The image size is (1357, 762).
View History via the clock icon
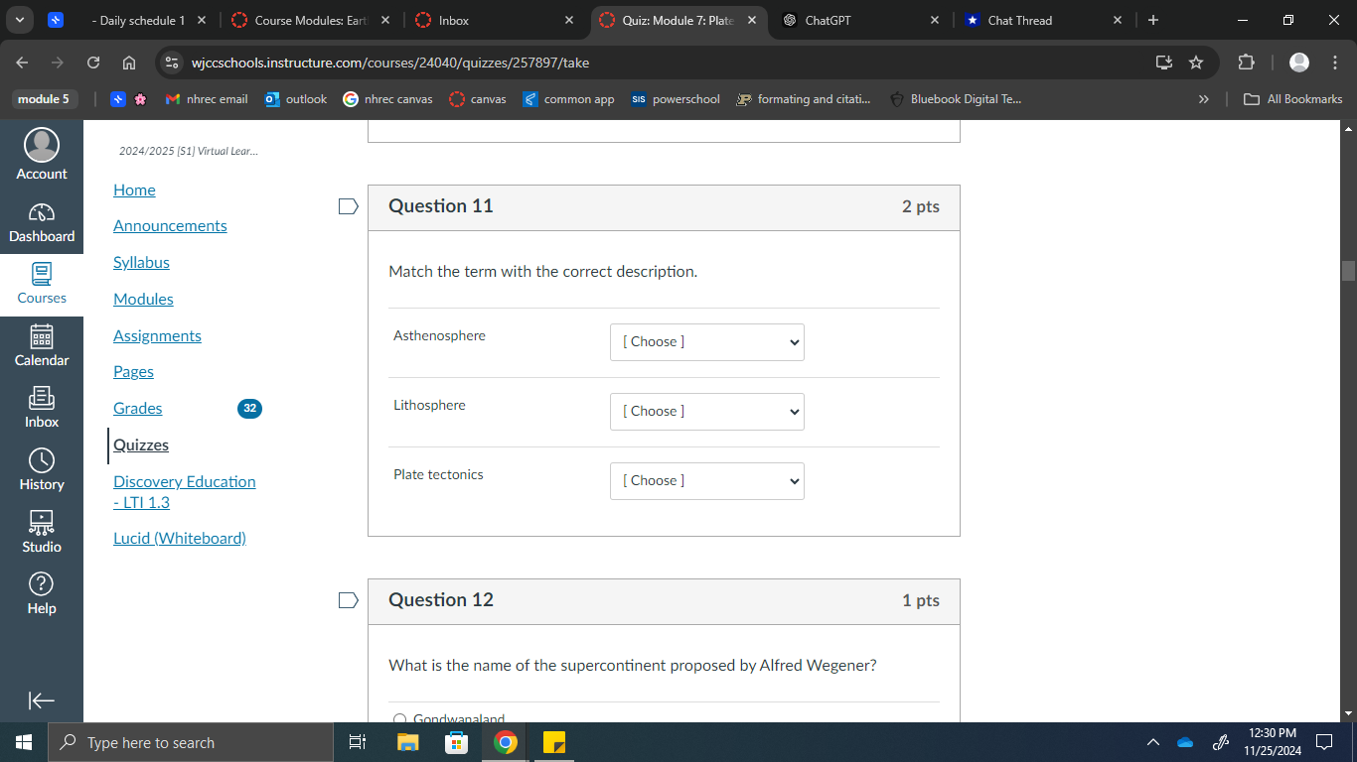(41, 468)
